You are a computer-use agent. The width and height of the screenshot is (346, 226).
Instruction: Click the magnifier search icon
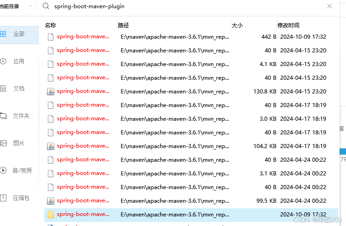tap(46, 6)
